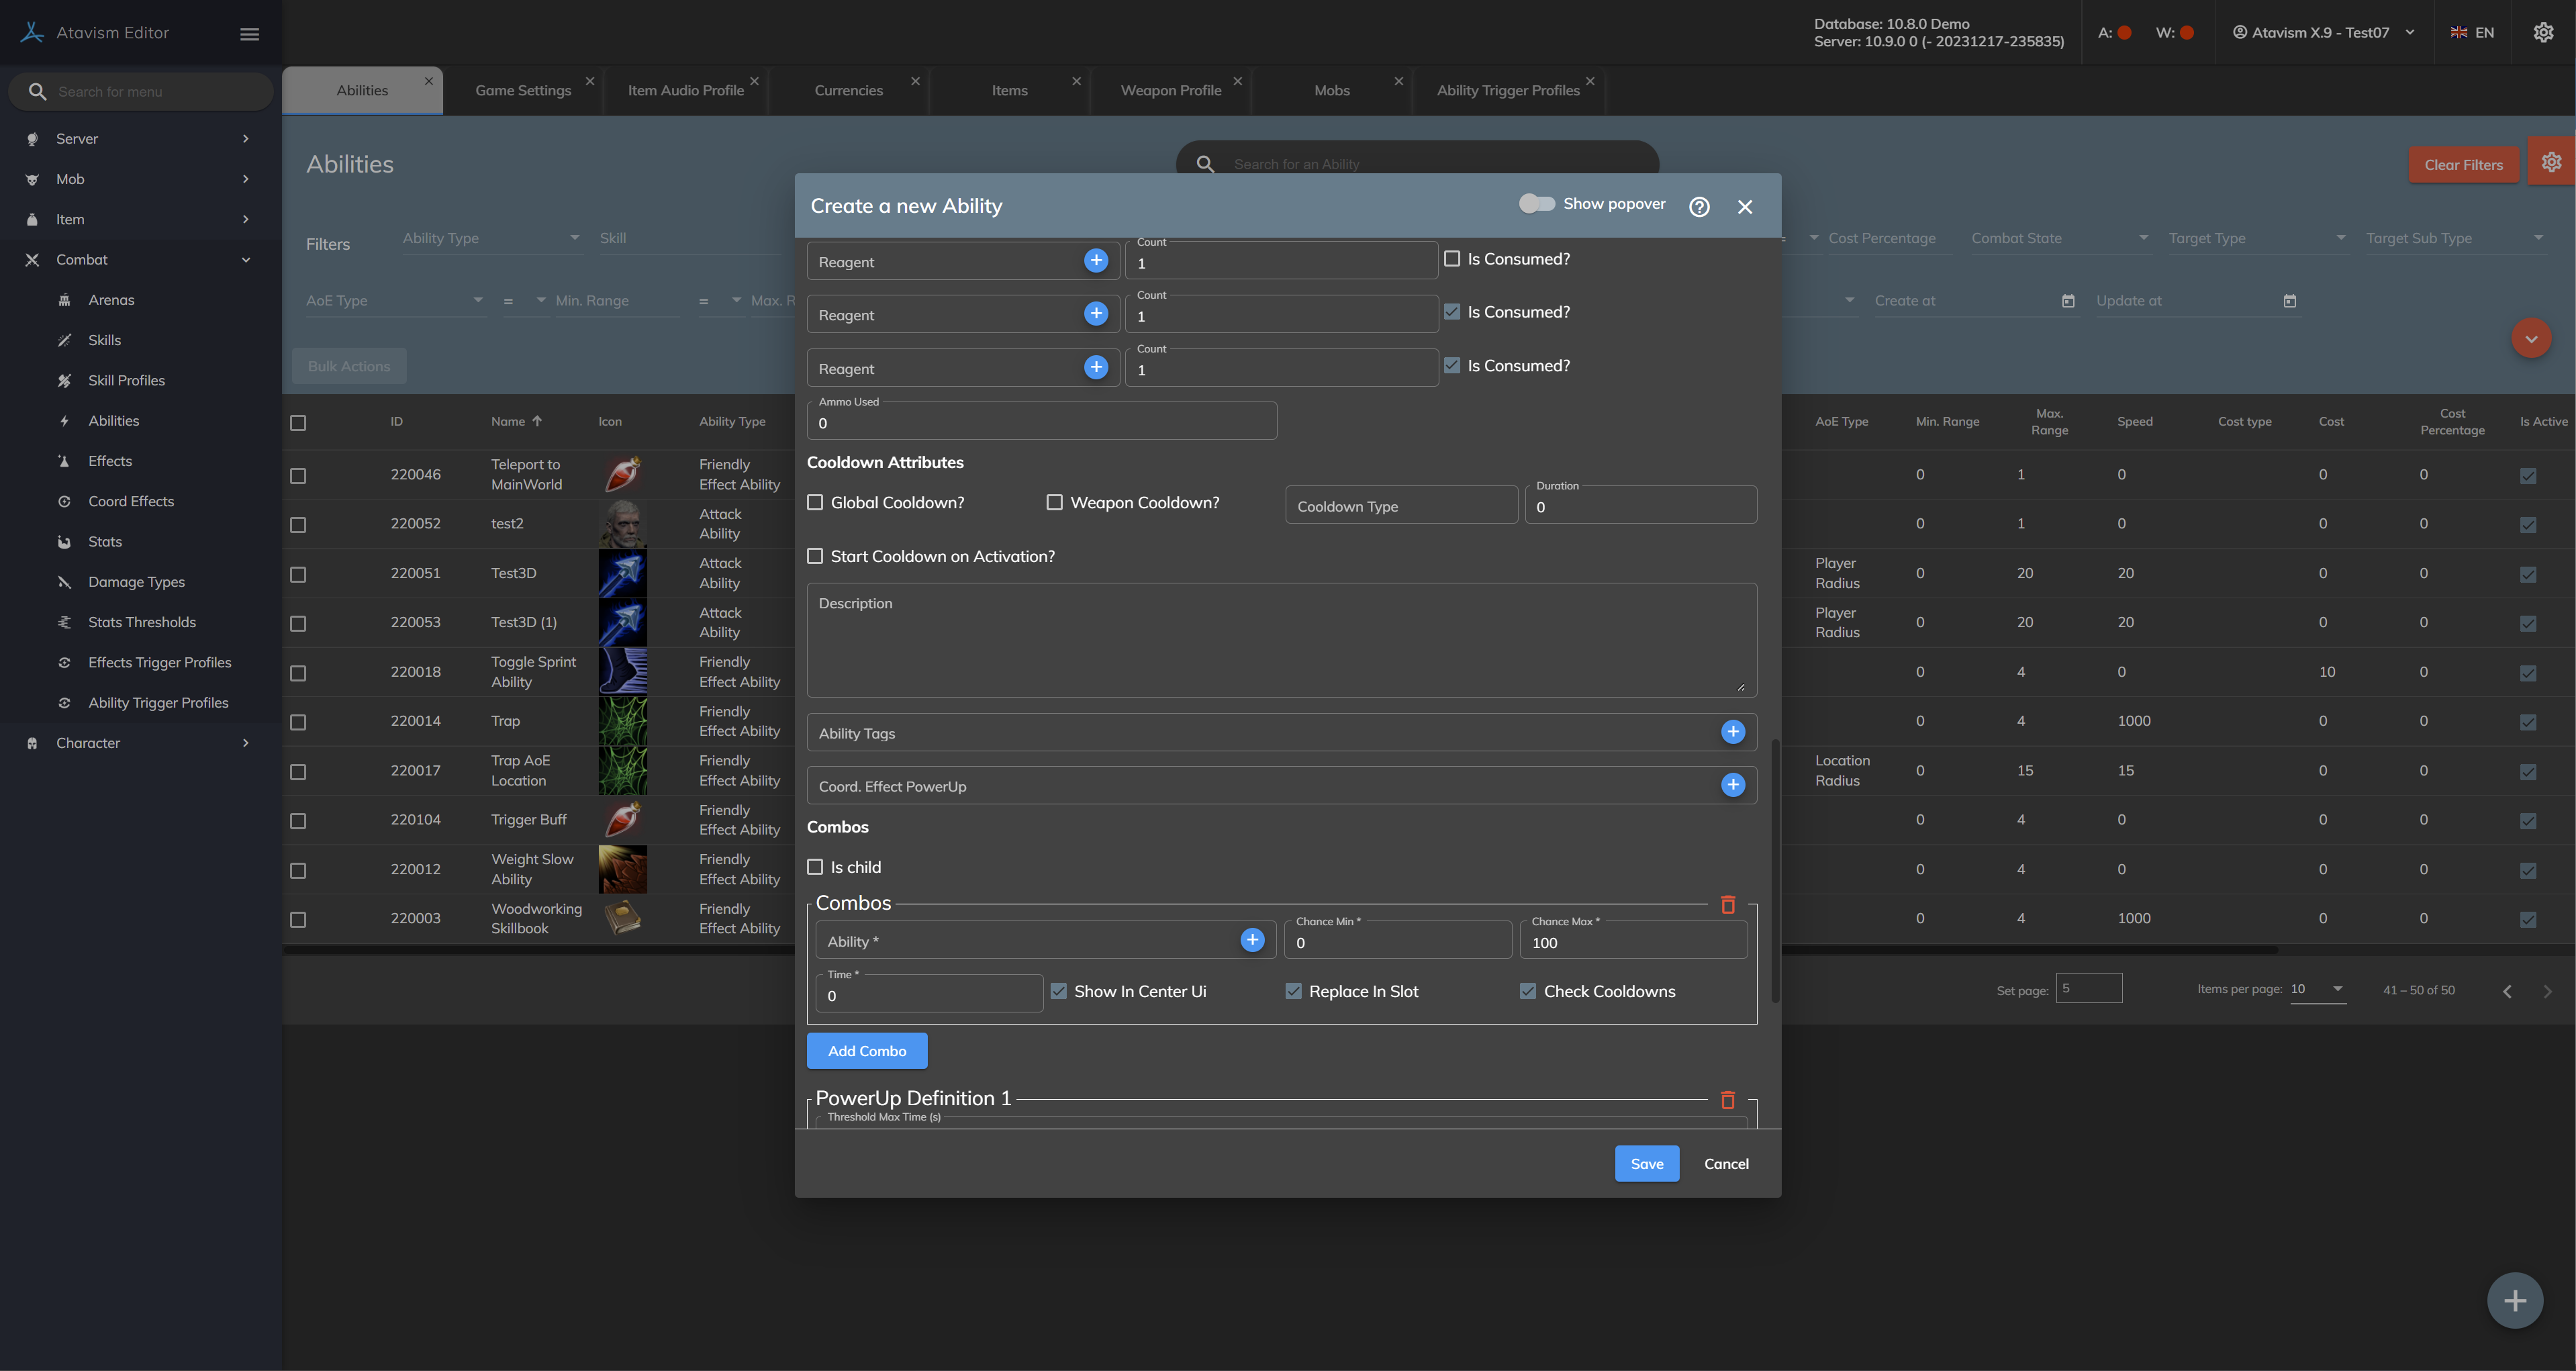Click plus icon in Ability Tags field
The image size is (2576, 1371).
pyautogui.click(x=1732, y=732)
